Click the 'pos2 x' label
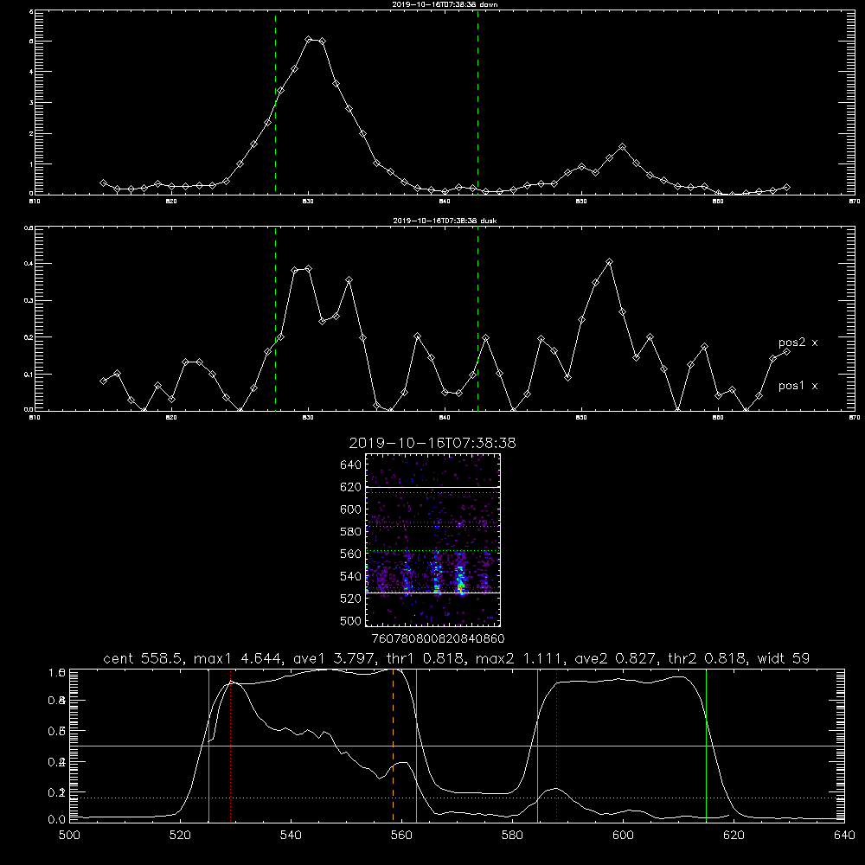 tap(798, 343)
